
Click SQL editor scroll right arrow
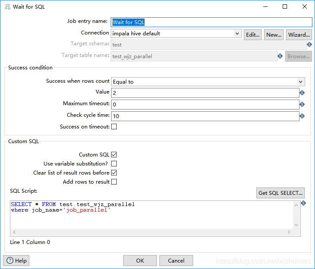pyautogui.click(x=289, y=232)
